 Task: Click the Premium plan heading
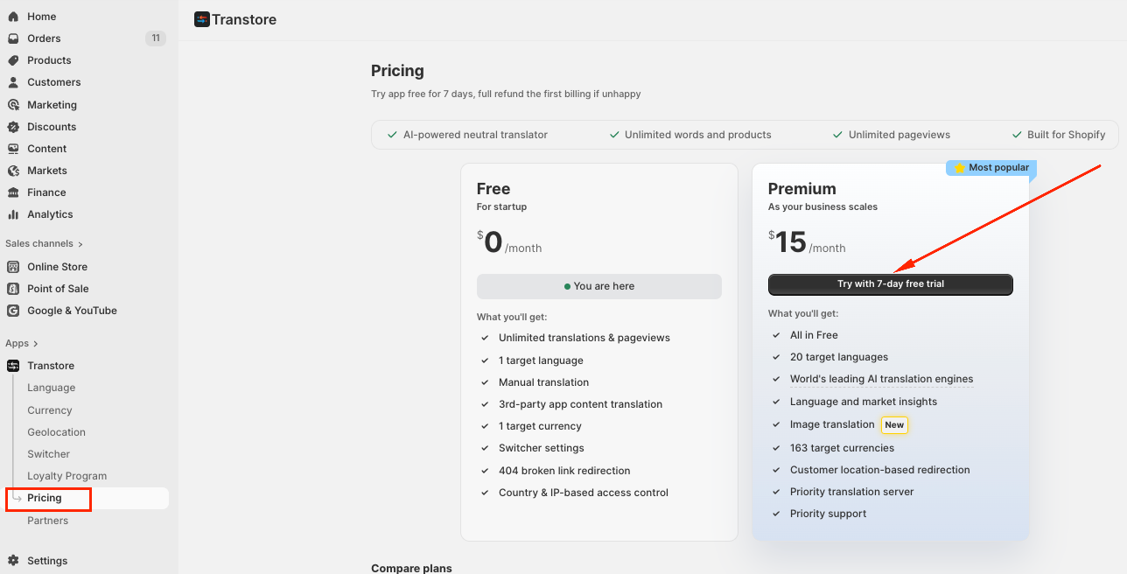(802, 189)
